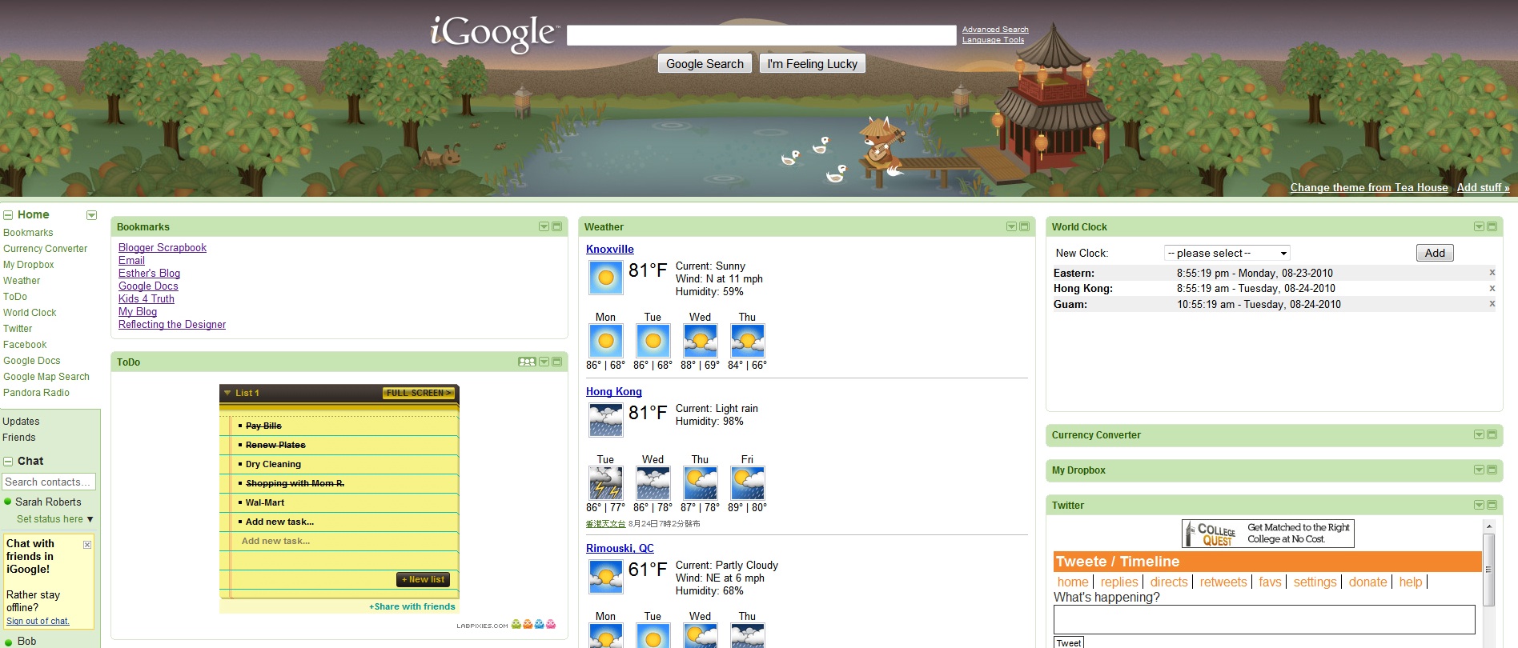Open Currency Converter gadget dropdown menu
The height and width of the screenshot is (648, 1518).
coord(1479,434)
